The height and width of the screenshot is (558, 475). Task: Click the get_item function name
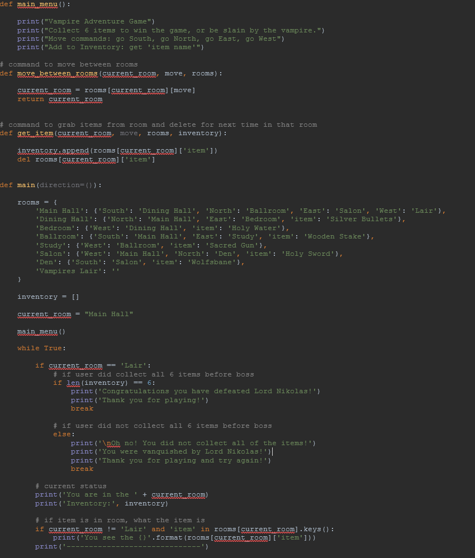[x=35, y=133]
